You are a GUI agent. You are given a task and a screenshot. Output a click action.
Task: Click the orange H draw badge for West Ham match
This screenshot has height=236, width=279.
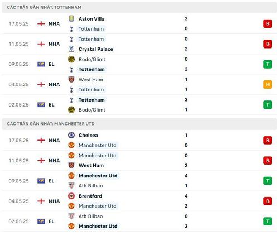click(x=268, y=84)
